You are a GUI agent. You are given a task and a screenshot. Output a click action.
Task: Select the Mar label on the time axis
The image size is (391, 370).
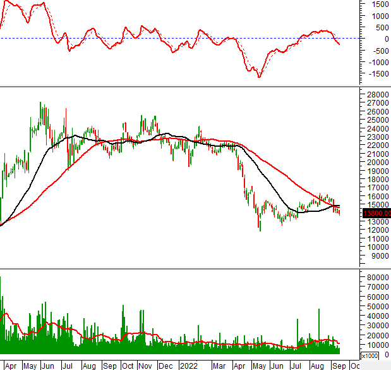[219, 366]
